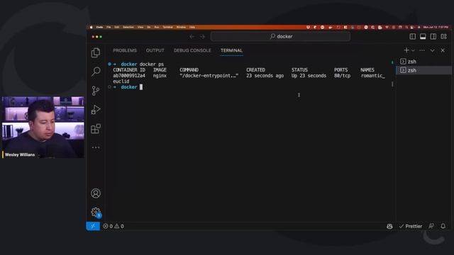Collapse the panel with the chevron

tap(432, 50)
